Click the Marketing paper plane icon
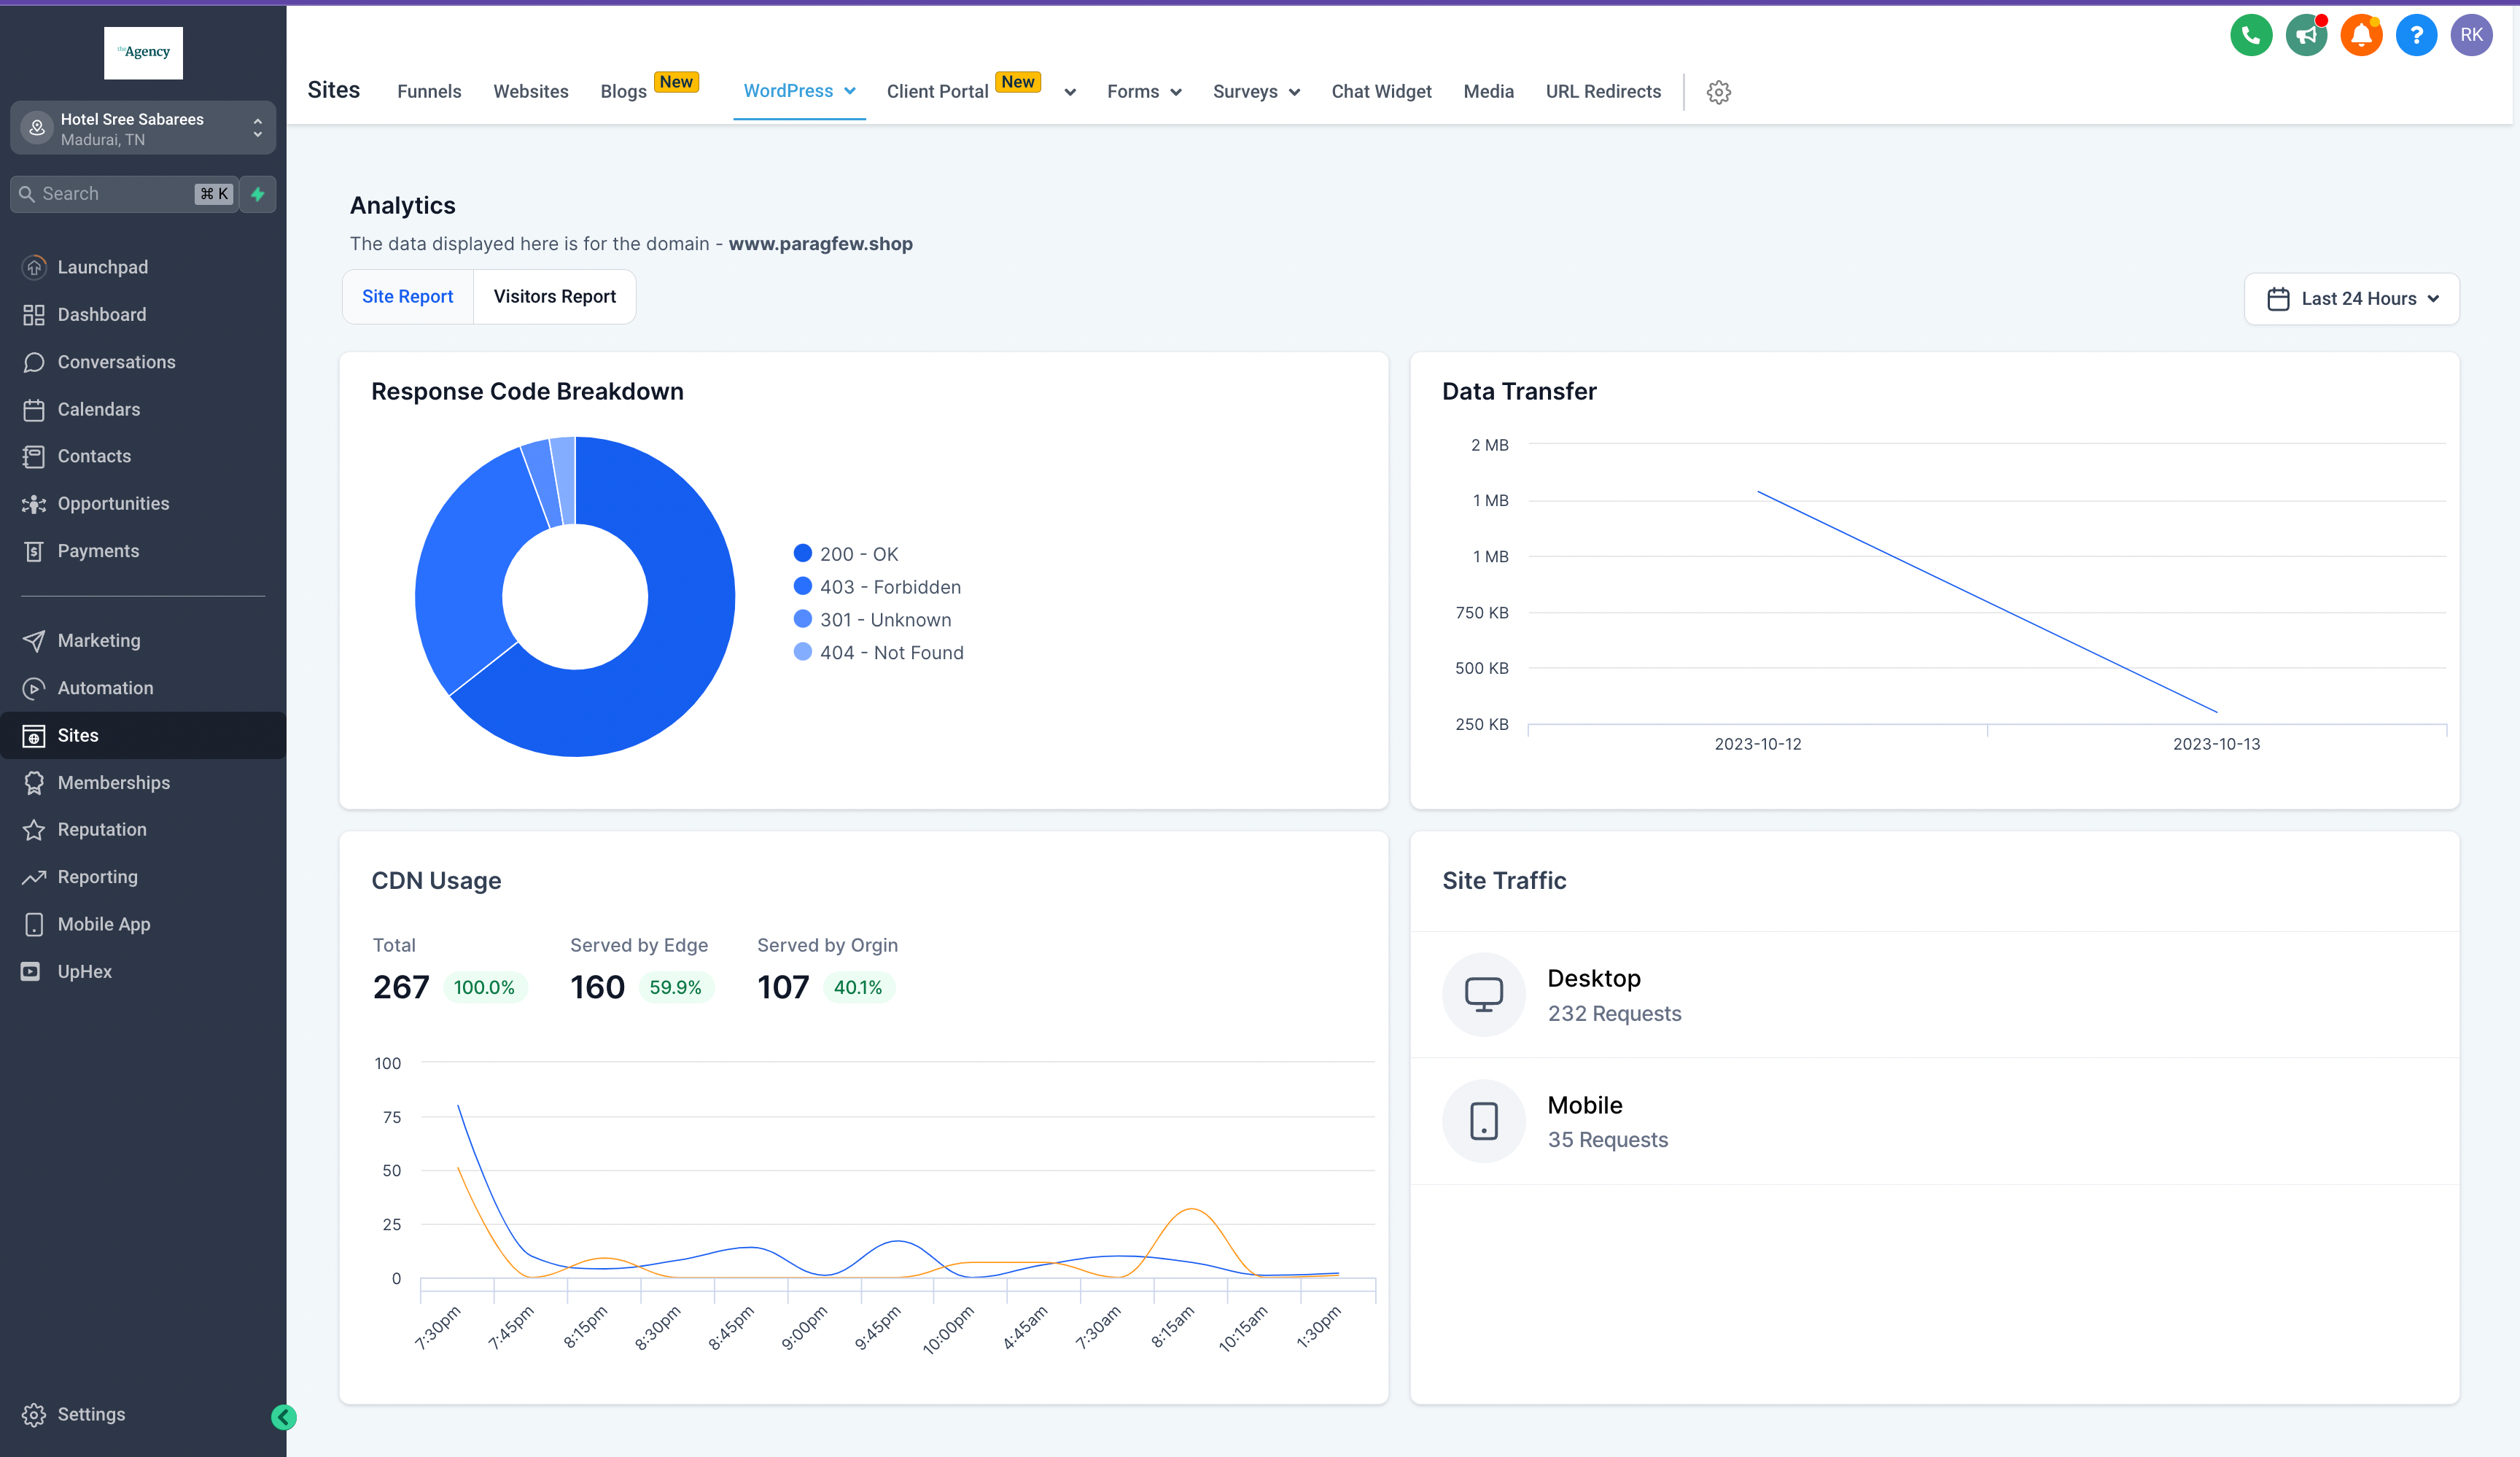2520x1457 pixels. tap(34, 641)
